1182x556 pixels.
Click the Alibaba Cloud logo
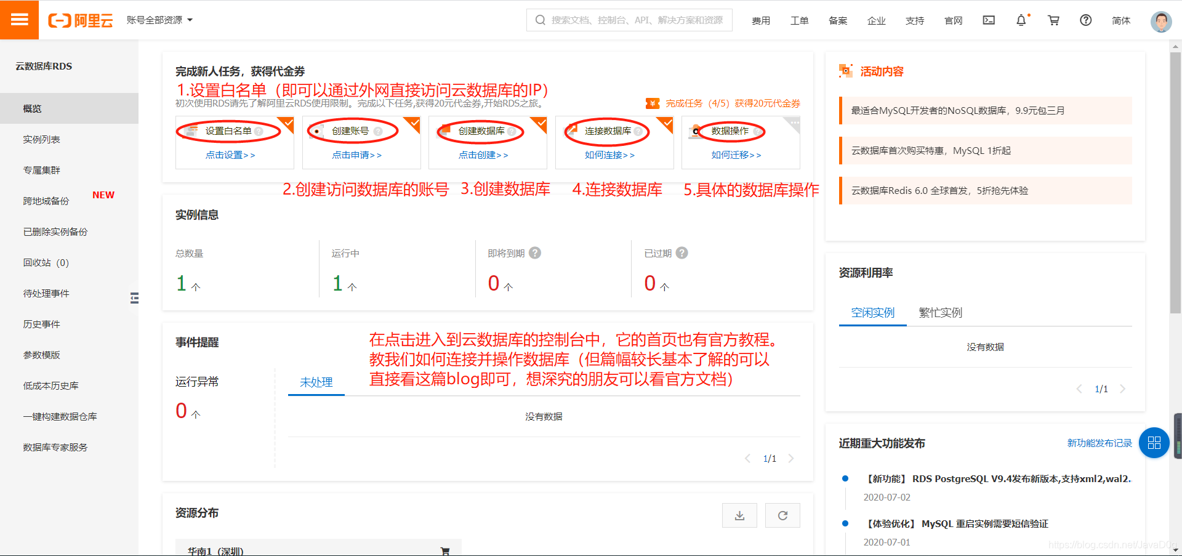(81, 20)
